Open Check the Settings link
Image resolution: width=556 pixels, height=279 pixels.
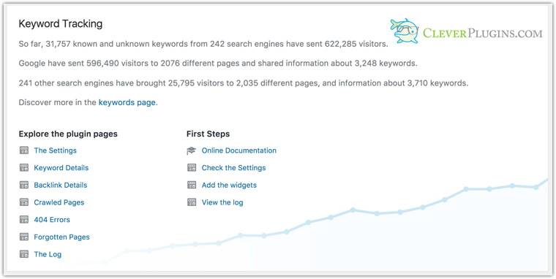[233, 168]
